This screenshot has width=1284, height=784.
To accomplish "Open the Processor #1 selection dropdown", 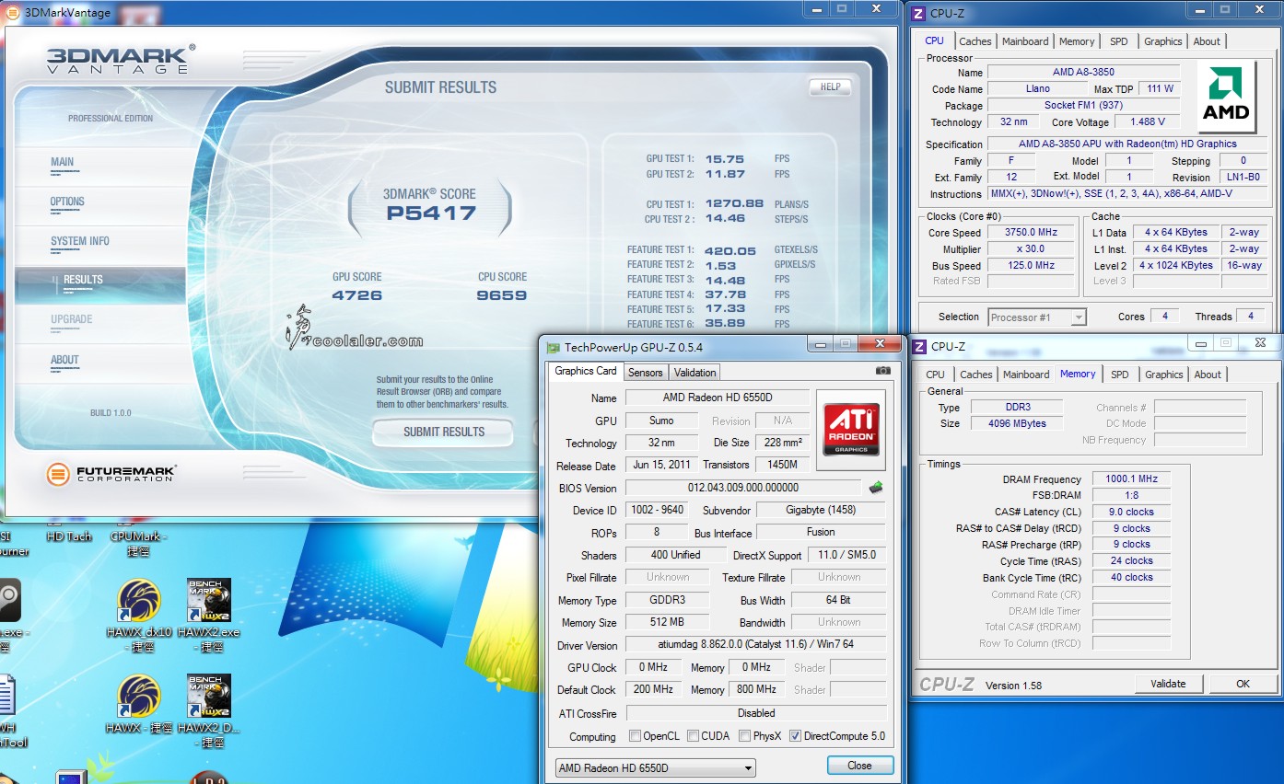I will pyautogui.click(x=1037, y=317).
